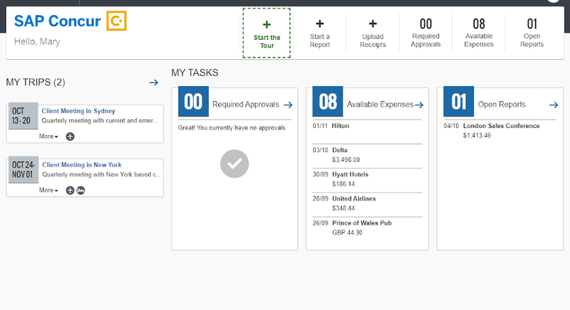Image resolution: width=570 pixels, height=310 pixels.
Task: Select the Hyatt Hotels expense entry
Action: [x=367, y=179]
